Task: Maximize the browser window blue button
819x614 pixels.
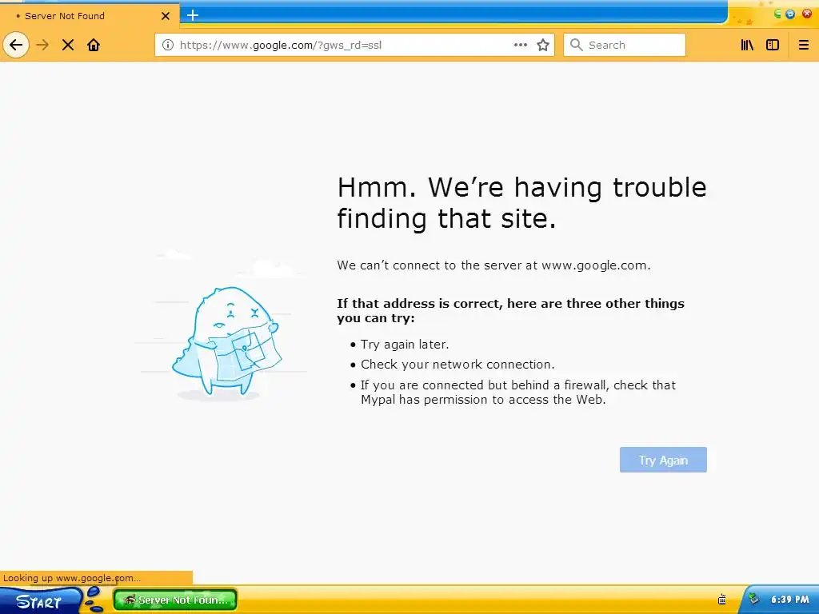Action: (790, 14)
